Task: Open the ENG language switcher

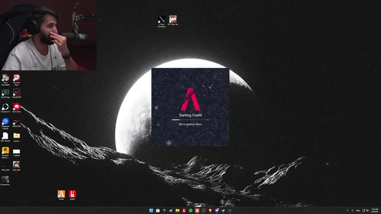Action: [358, 210]
